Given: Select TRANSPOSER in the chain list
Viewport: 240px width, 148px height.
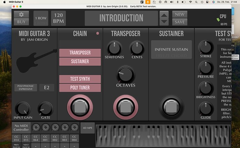Looking at the screenshot, I should (80, 53).
